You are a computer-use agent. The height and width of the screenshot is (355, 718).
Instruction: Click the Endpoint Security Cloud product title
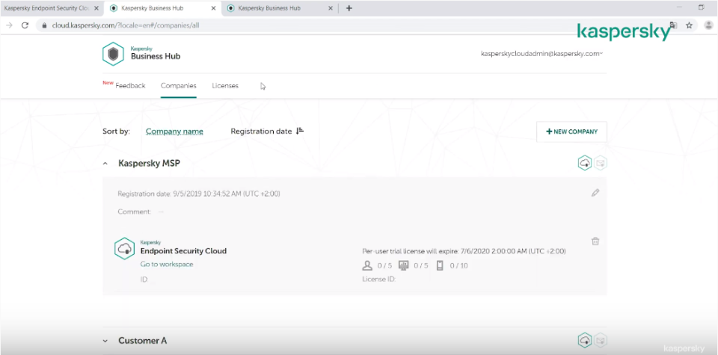coord(183,250)
